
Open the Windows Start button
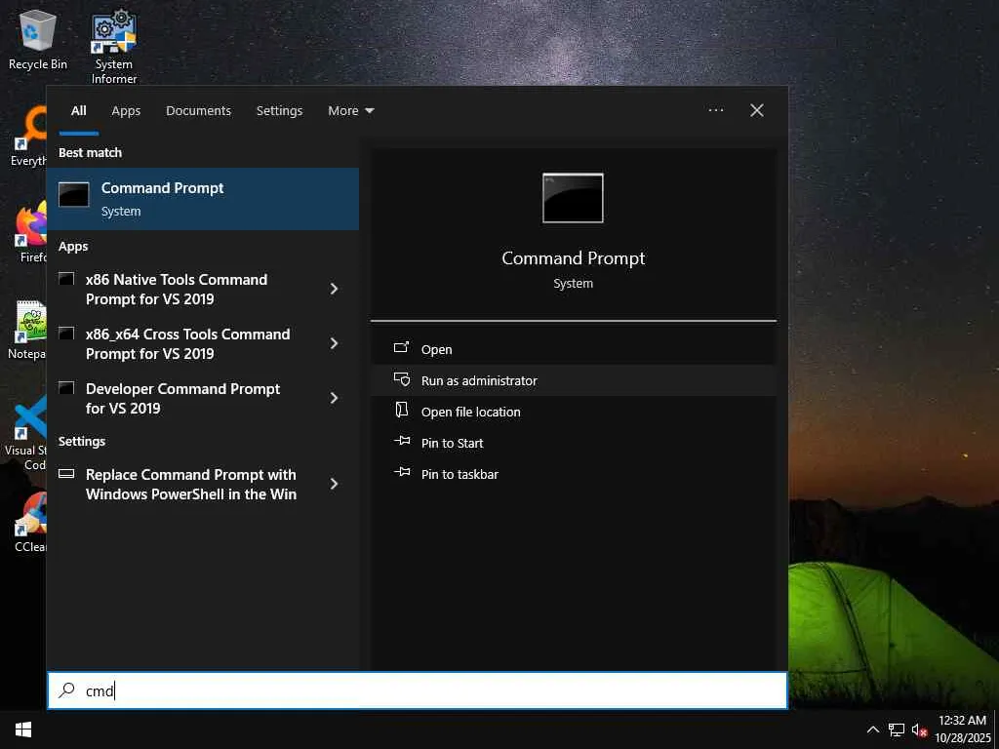[23, 729]
